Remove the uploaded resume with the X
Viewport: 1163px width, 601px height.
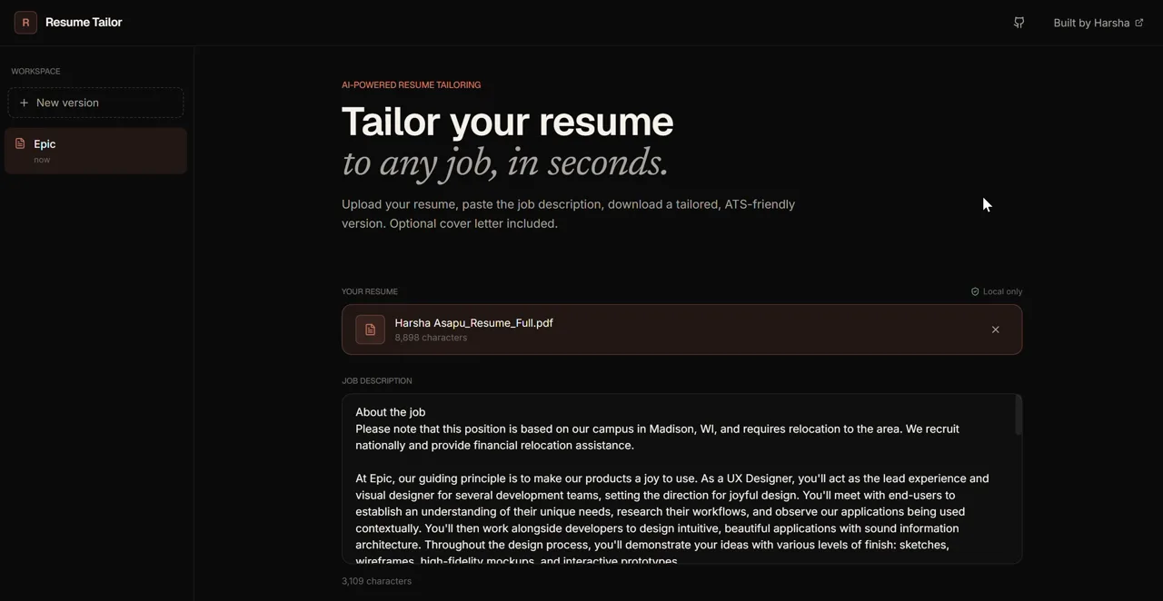click(996, 330)
